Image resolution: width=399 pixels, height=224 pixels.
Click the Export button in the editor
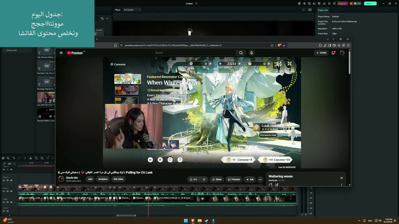coord(370,4)
